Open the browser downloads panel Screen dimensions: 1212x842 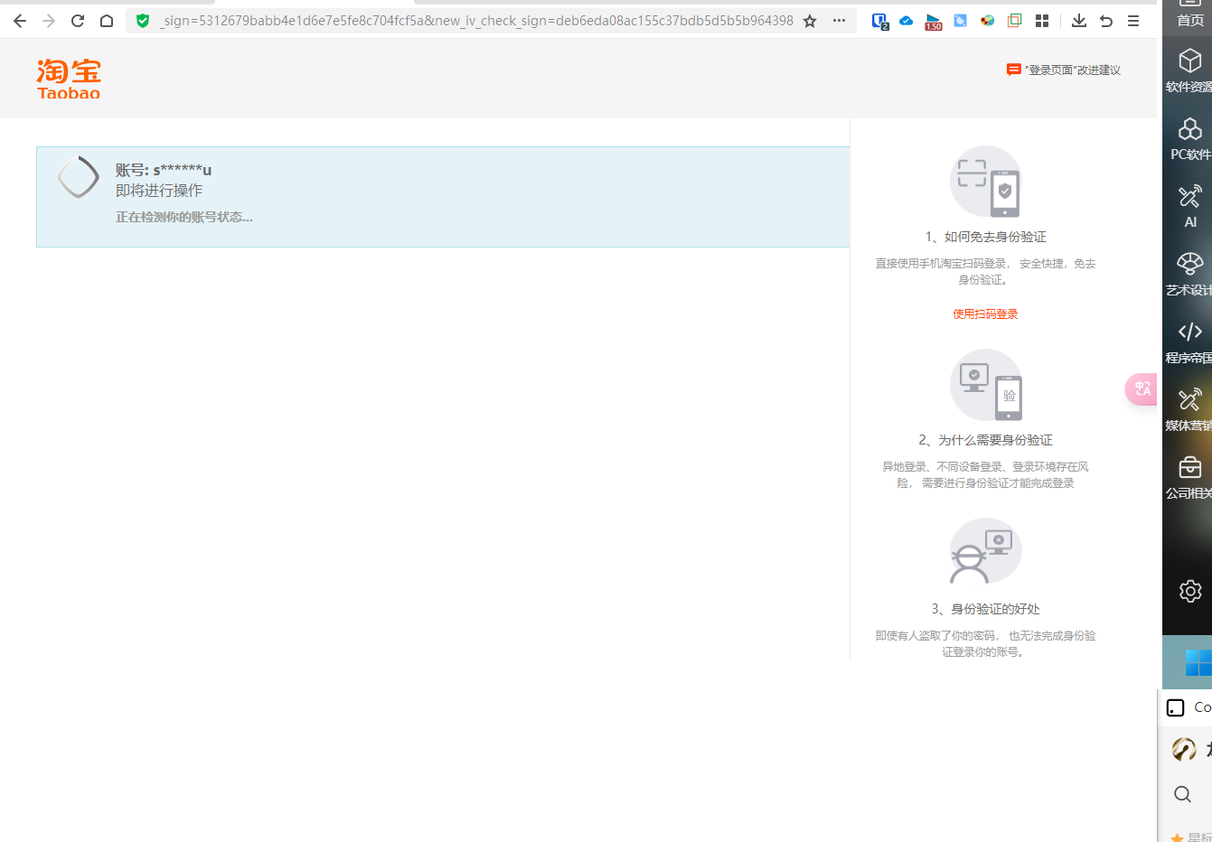pyautogui.click(x=1079, y=21)
